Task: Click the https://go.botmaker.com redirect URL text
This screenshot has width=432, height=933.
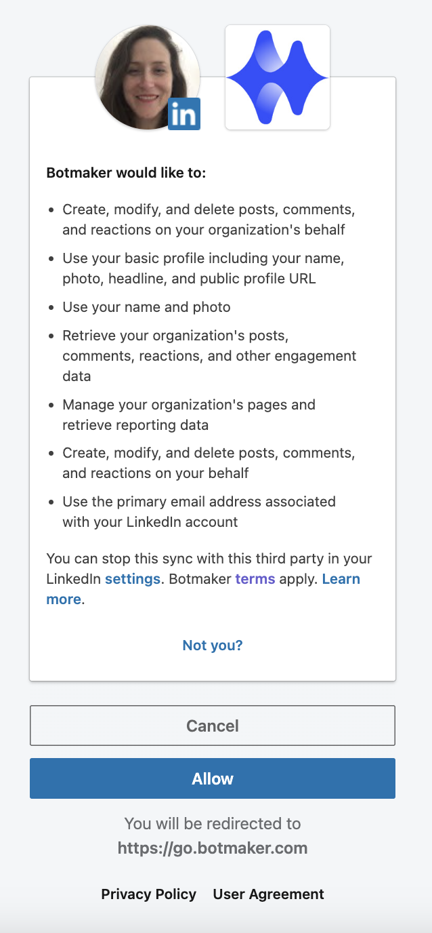Action: tap(213, 848)
